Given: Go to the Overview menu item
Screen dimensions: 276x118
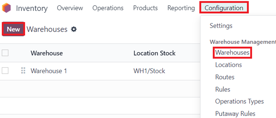Looking at the screenshot, I should coord(70,8).
